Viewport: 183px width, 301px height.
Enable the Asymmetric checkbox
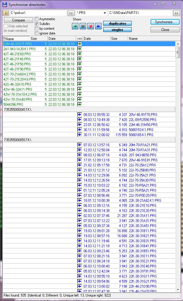37,19
